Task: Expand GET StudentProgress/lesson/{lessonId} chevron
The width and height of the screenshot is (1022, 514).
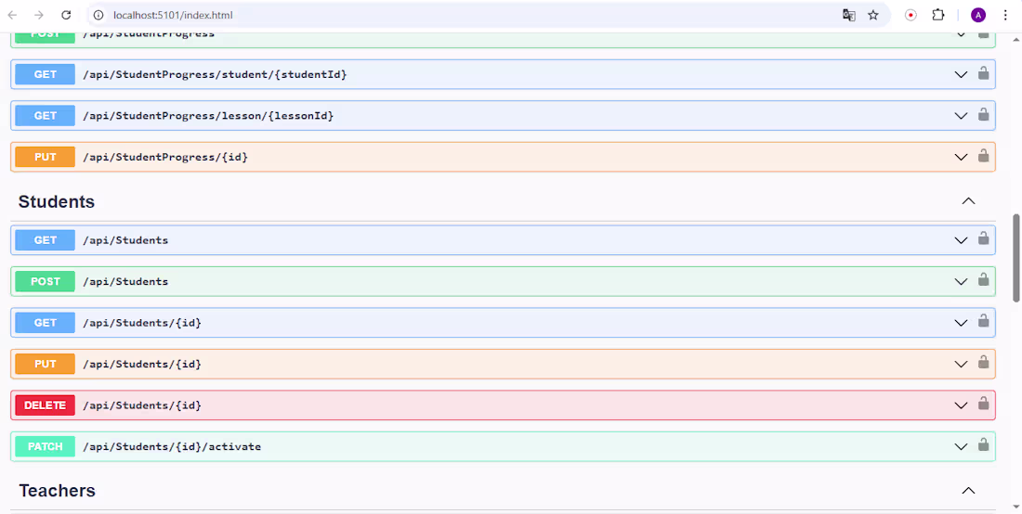Action: click(961, 116)
